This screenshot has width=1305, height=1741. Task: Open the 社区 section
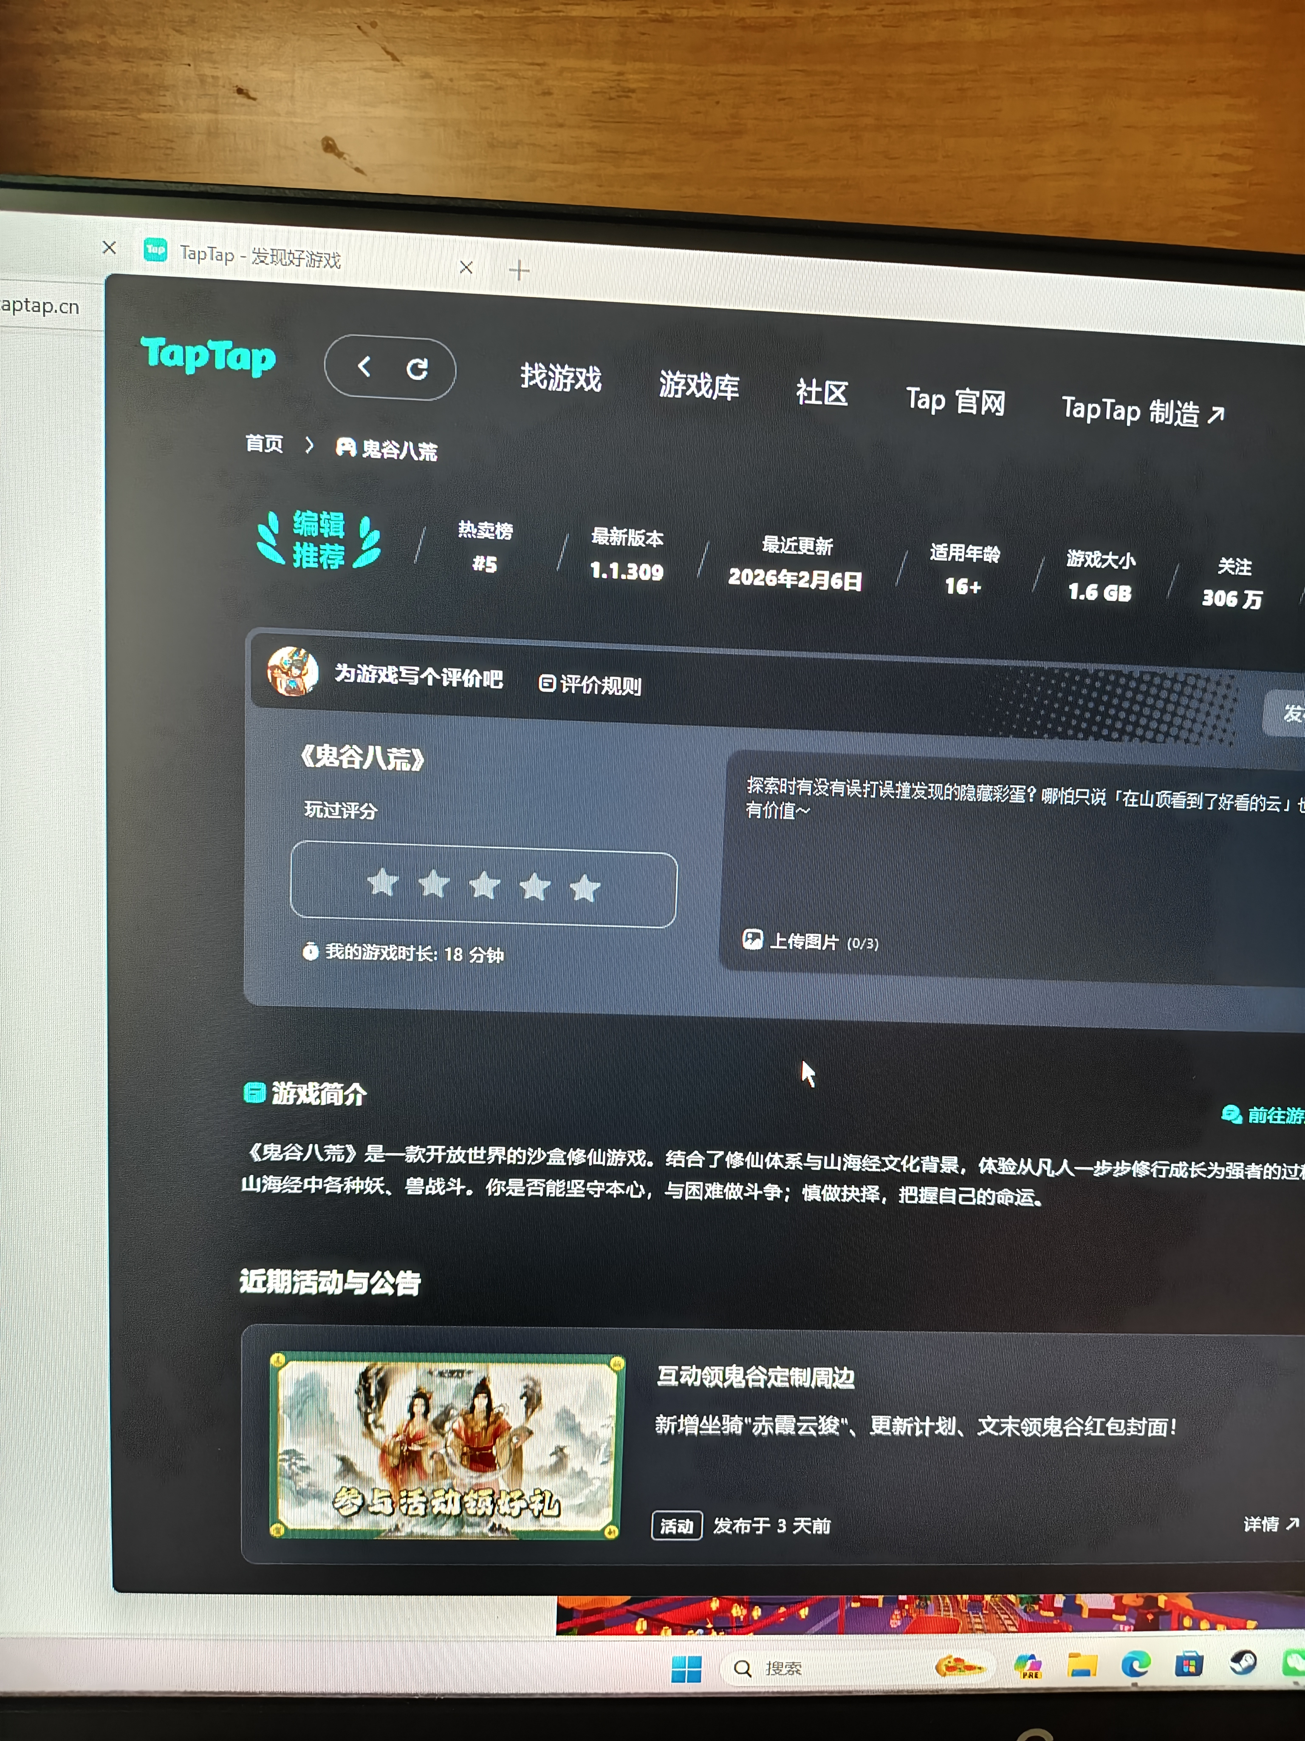[x=822, y=392]
